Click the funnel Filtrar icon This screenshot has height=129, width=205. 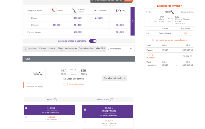point(26,49)
